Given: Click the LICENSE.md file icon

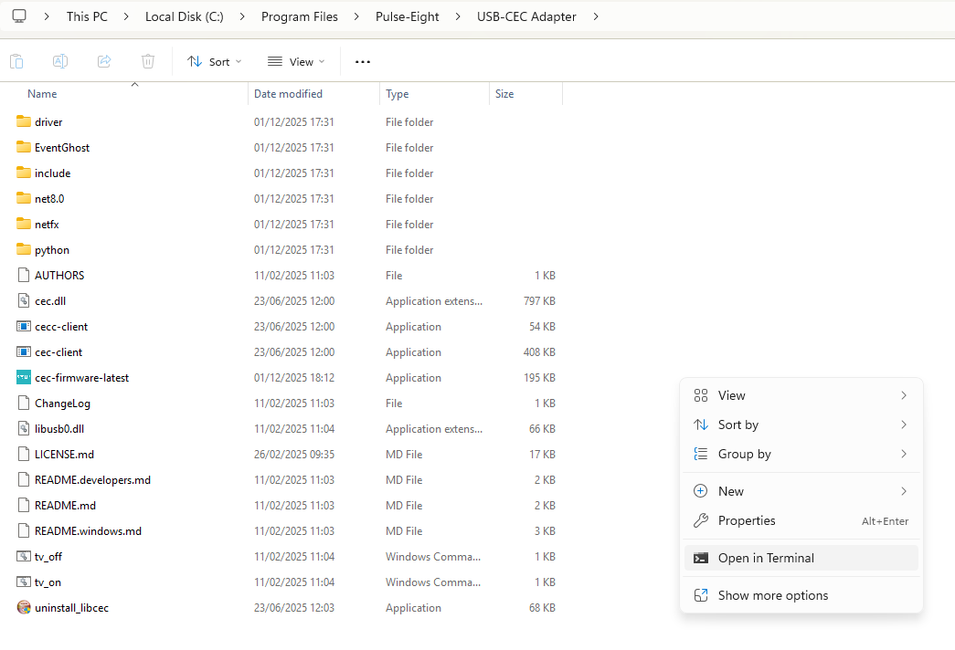Looking at the screenshot, I should click(24, 454).
